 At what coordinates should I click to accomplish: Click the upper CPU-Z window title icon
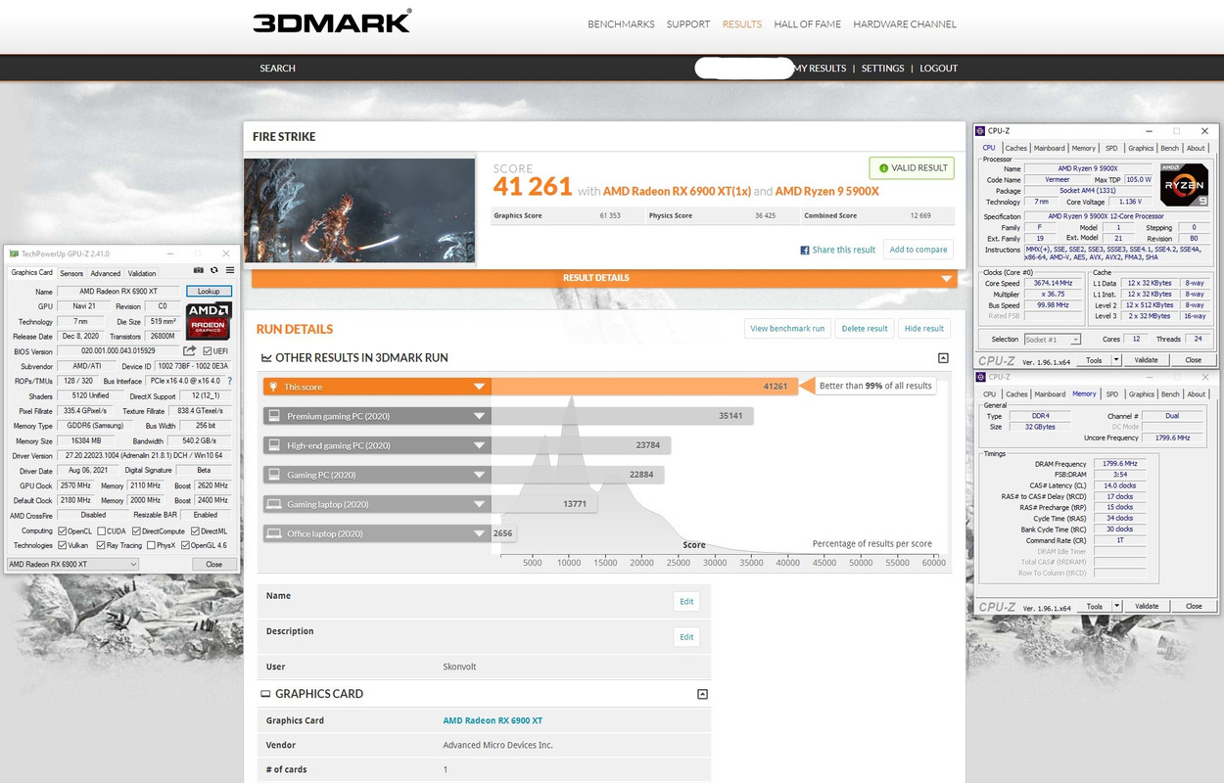pyautogui.click(x=981, y=131)
